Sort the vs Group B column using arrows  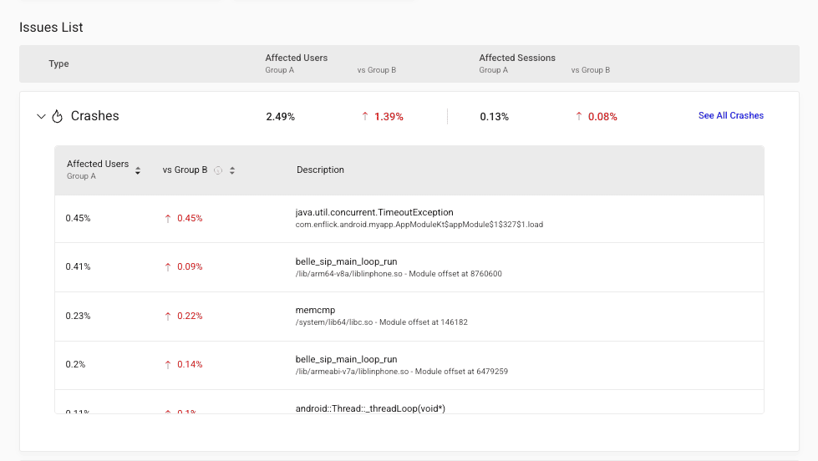point(232,170)
